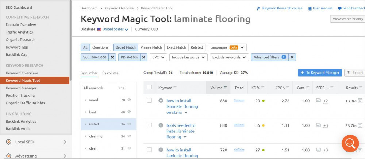The image size is (365, 159).
Task: Open Backlink Audit in sidebar
Action: (x=18, y=129)
